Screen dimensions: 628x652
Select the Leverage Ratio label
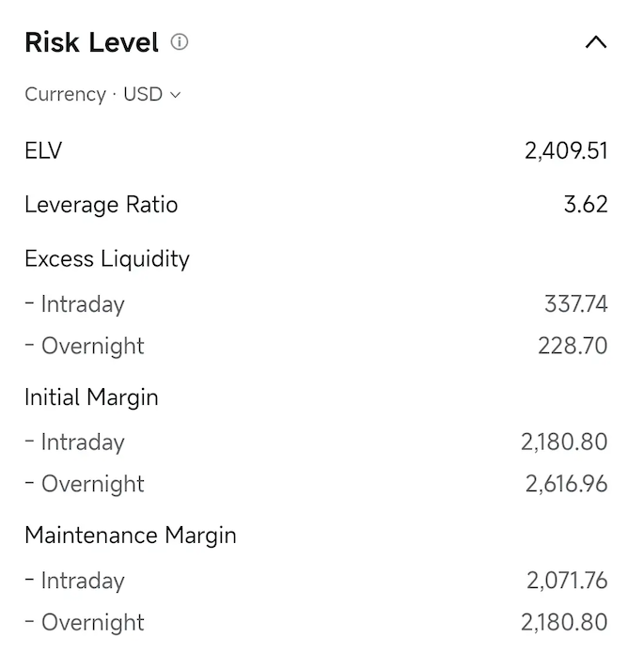[101, 205]
